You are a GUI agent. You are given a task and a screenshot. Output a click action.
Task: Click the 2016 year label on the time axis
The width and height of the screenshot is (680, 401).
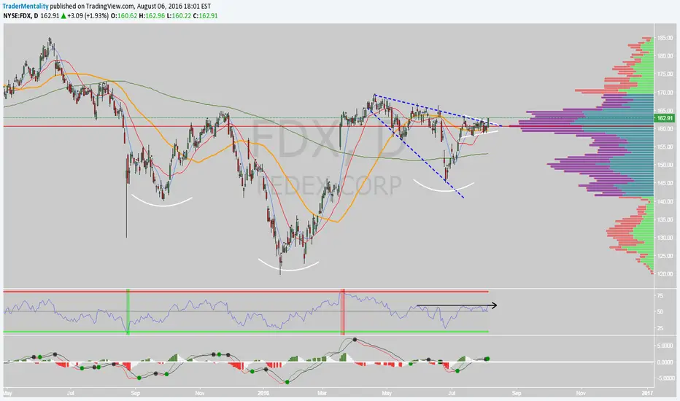[263, 394]
